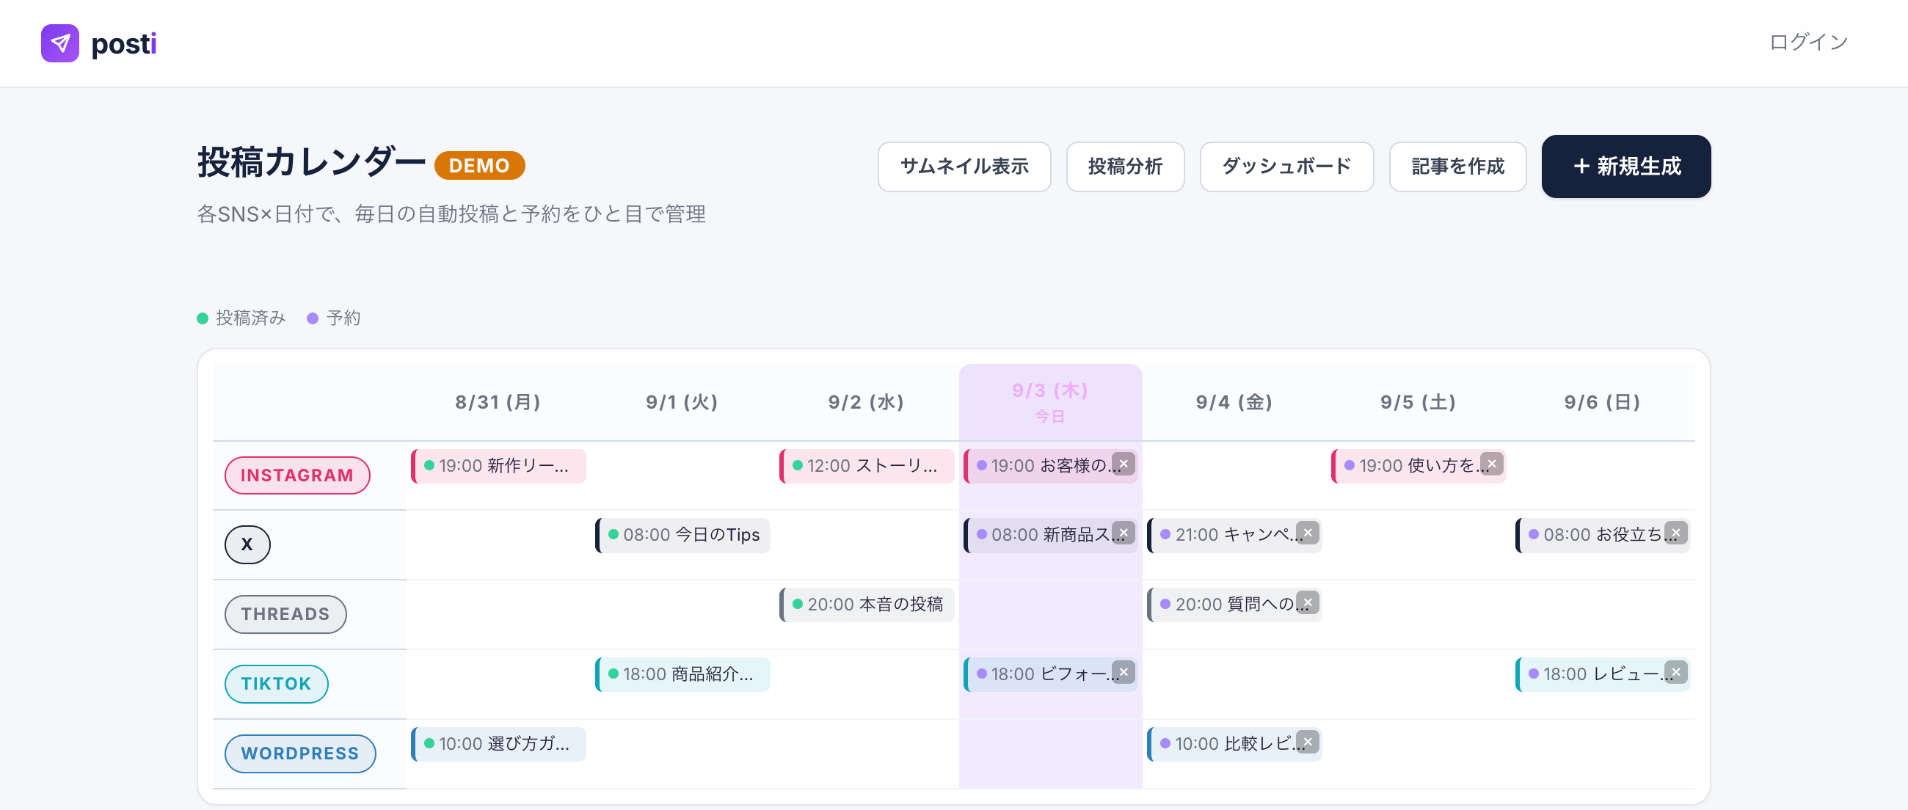Open the 20:00 本音の投稿 Threads post
1908x810 pixels.
867,605
